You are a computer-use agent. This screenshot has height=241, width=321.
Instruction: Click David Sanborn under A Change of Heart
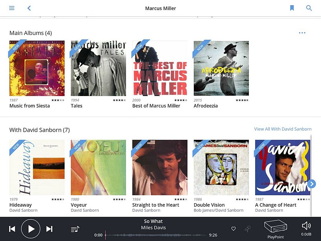coord(269,210)
